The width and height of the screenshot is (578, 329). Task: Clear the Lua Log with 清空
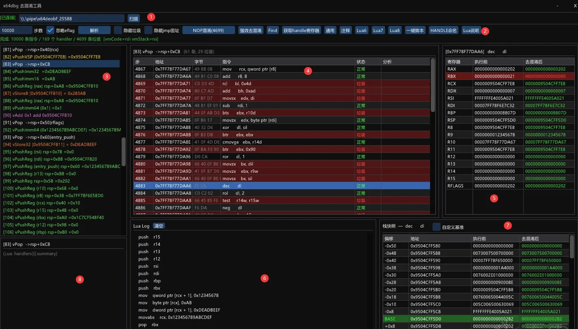[159, 226]
